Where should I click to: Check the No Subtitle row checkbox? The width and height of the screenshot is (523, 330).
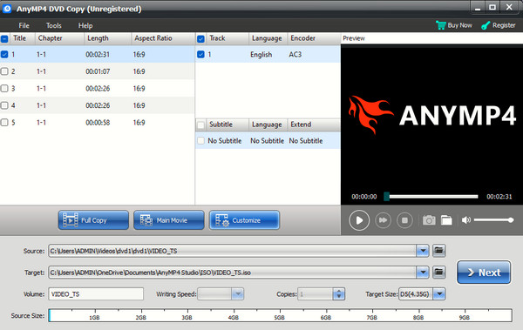(x=200, y=141)
